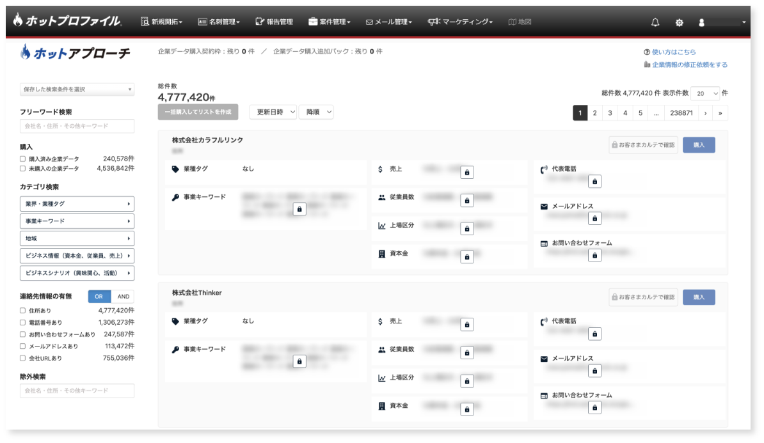
Task: Enable the 住所あり checkbox
Action: (22, 311)
